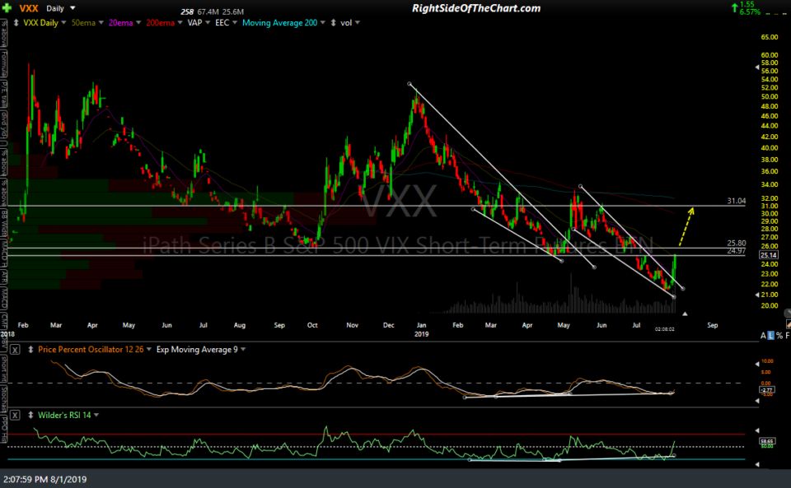Viewport: 791px width, 488px height.
Task: Open the Exp Moving Average 9 dropdown
Action: 198,349
